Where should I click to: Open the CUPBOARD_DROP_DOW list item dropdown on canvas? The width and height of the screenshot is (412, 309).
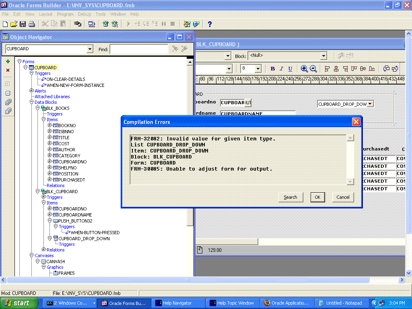[370, 104]
